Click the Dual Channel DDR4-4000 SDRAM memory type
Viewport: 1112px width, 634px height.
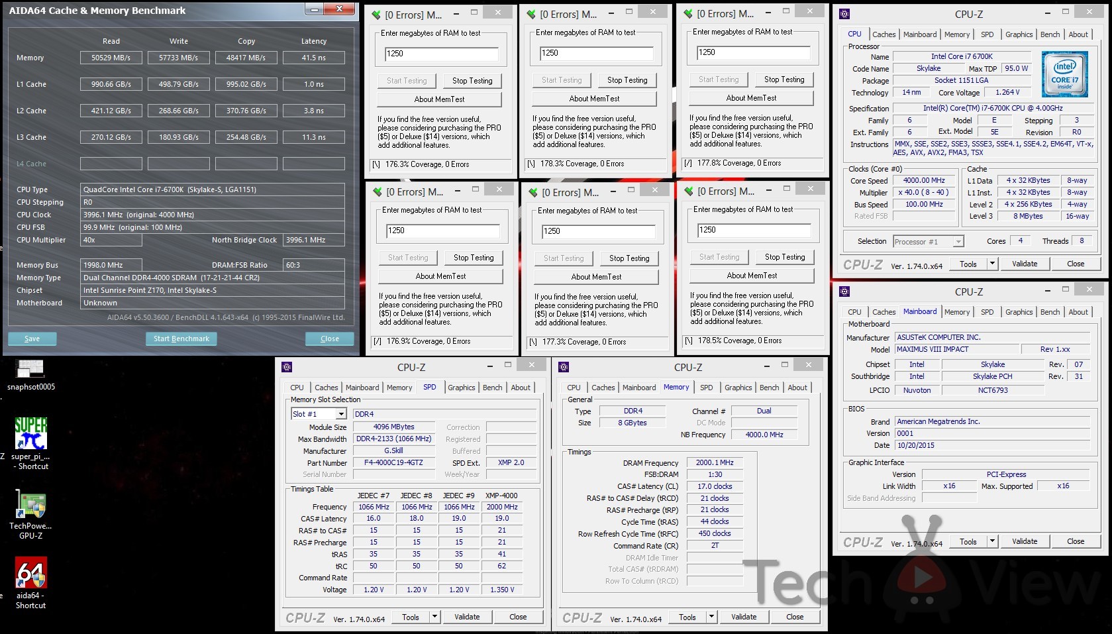click(212, 278)
